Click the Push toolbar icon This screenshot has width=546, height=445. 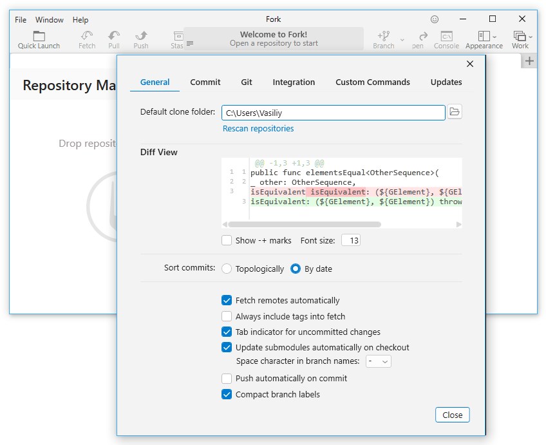(141, 39)
